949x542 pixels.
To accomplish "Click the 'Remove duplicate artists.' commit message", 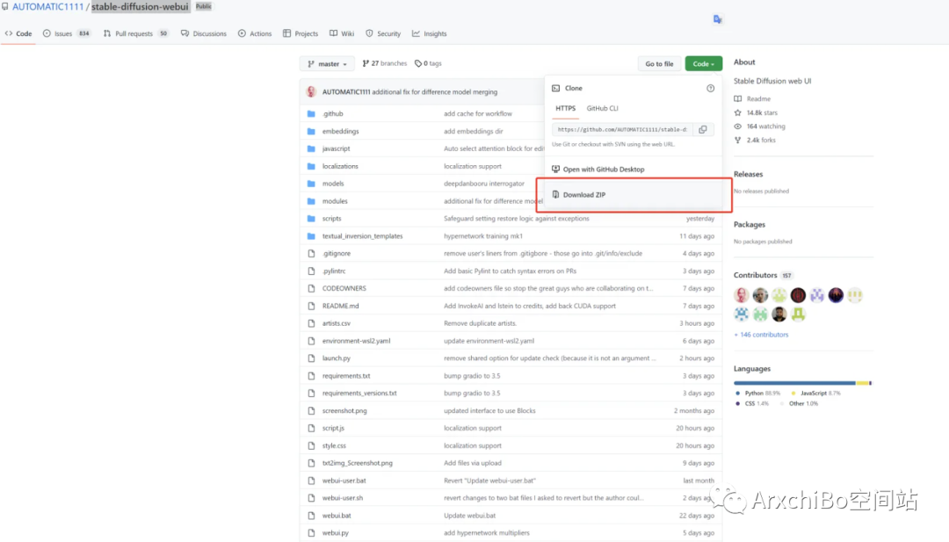I will [480, 323].
